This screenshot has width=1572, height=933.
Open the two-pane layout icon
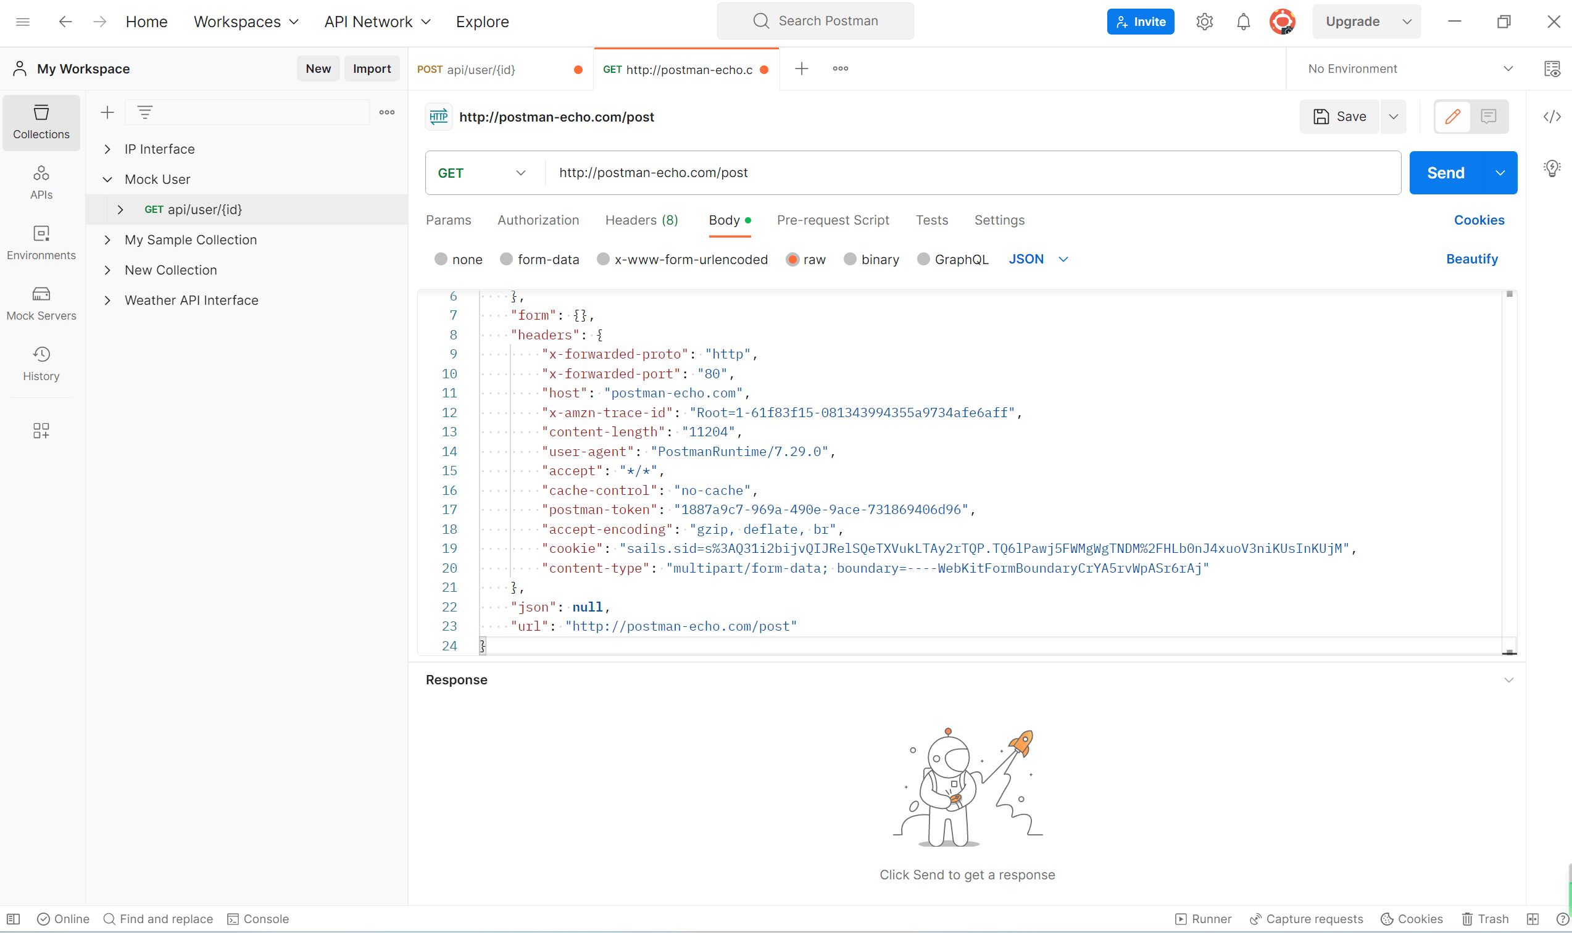(1532, 919)
